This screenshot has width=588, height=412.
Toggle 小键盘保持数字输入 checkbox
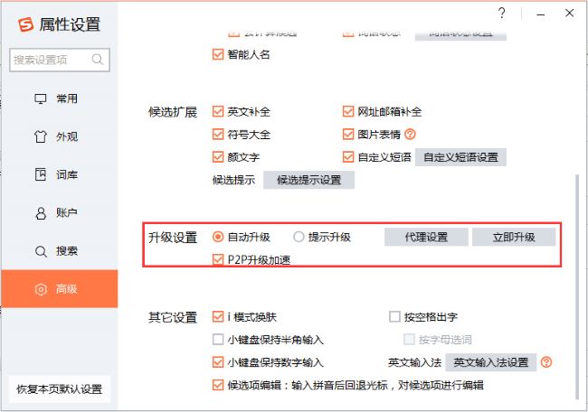(x=218, y=362)
